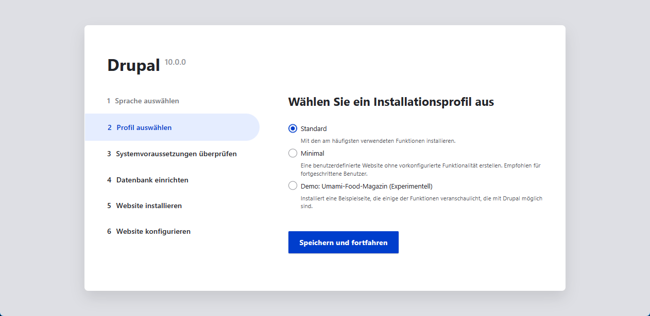
Task: Click step 6 Website konfigurieren
Action: click(x=153, y=231)
